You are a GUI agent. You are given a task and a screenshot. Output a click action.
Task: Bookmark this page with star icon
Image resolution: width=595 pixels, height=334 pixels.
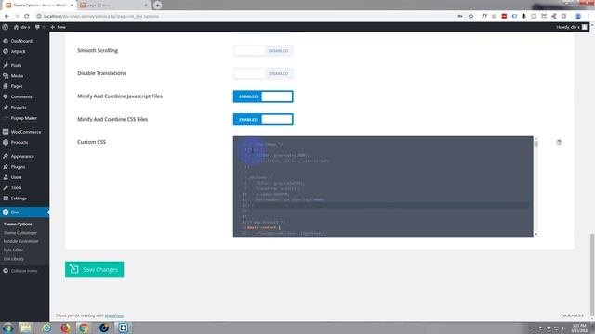pos(471,17)
